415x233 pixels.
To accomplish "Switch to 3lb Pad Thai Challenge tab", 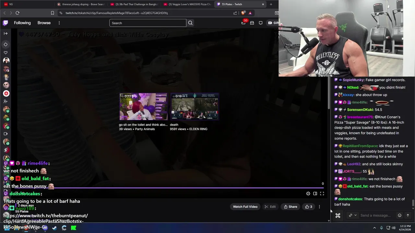I will [134, 4].
